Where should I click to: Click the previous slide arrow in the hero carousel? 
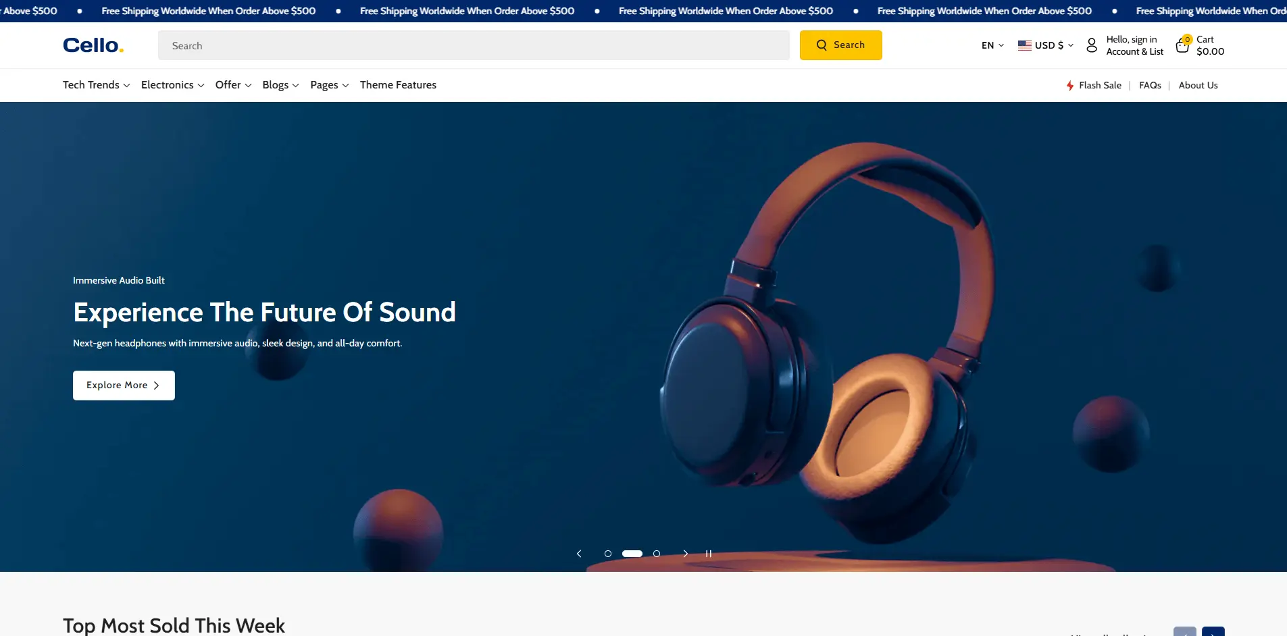(x=579, y=553)
